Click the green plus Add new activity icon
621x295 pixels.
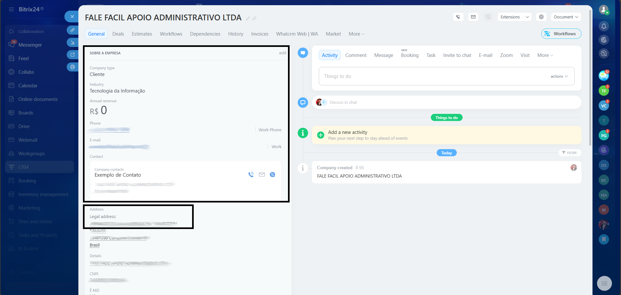(x=320, y=135)
